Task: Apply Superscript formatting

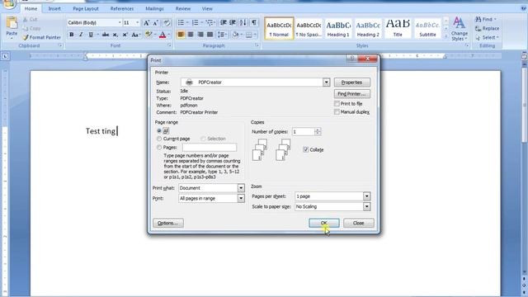Action: 125,35
